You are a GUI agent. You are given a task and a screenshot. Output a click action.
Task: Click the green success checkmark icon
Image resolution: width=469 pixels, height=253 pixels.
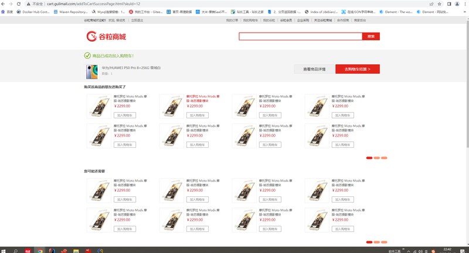[87, 56]
